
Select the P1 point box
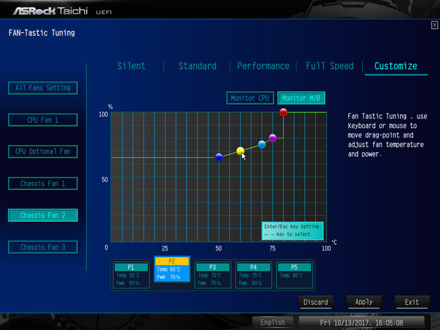[x=131, y=275]
